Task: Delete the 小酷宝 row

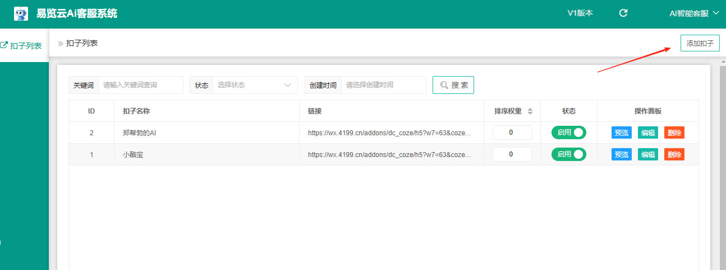Action: 674,154
